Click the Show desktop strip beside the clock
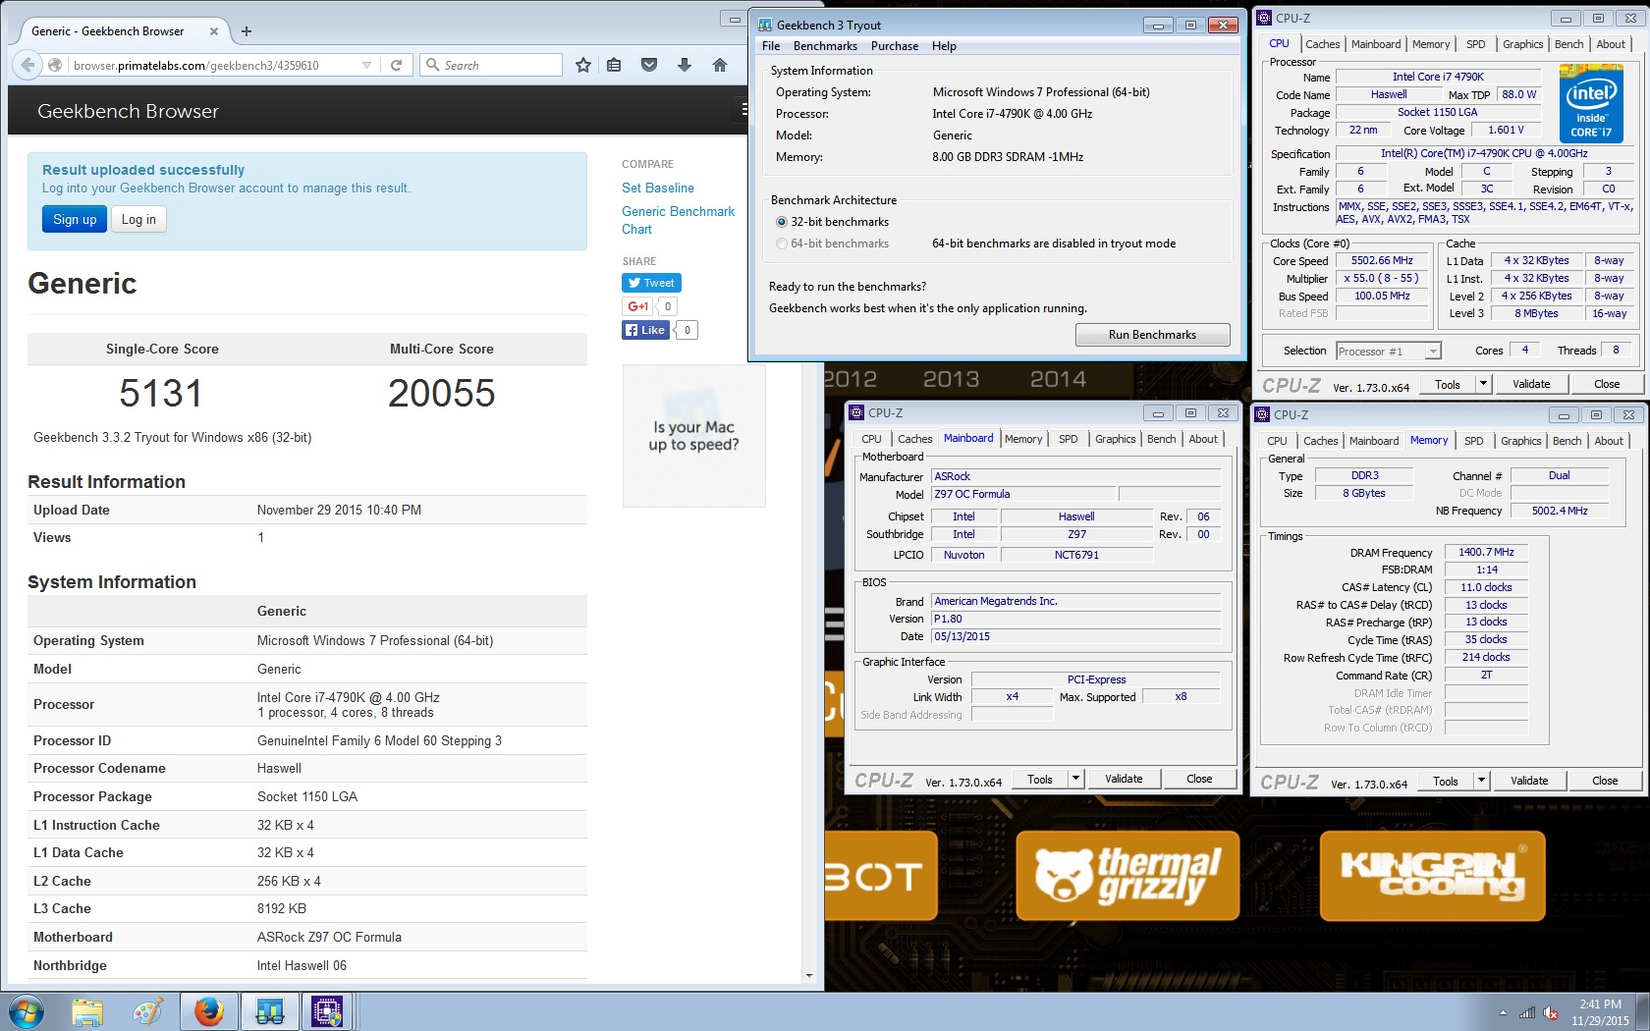Viewport: 1650px width, 1031px height. [1643, 1011]
